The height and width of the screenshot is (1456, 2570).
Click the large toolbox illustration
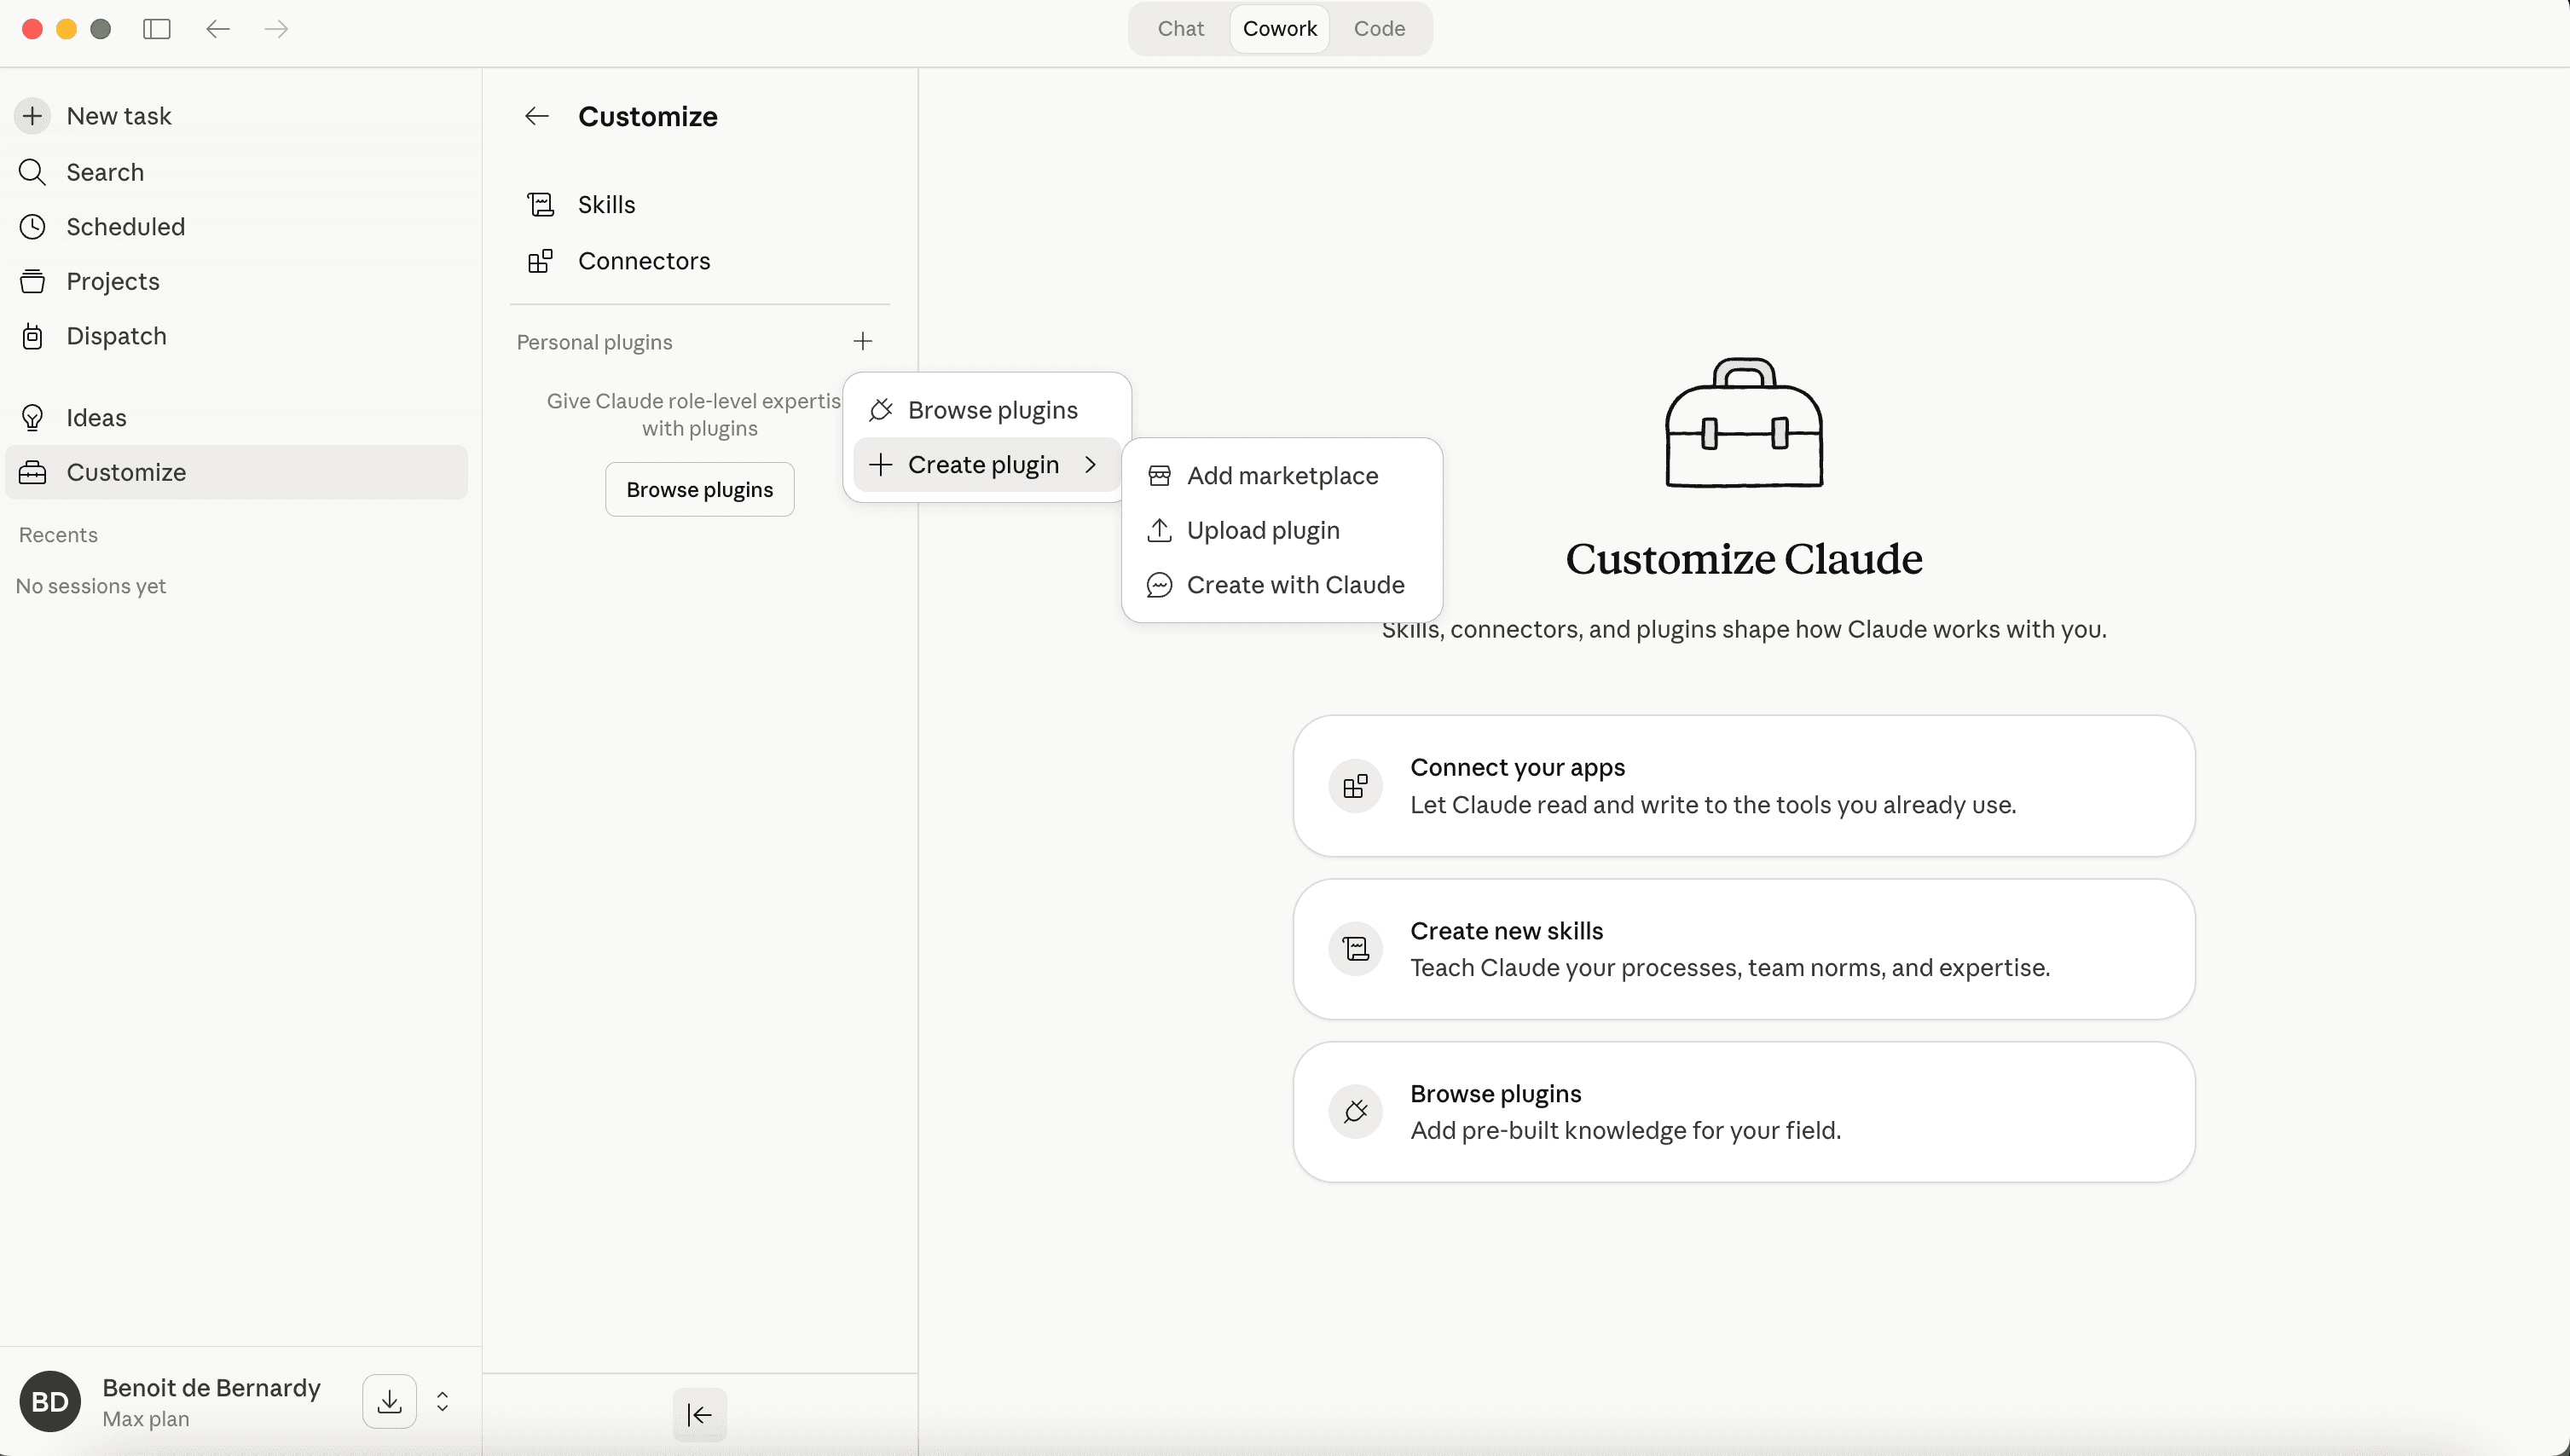1744,423
